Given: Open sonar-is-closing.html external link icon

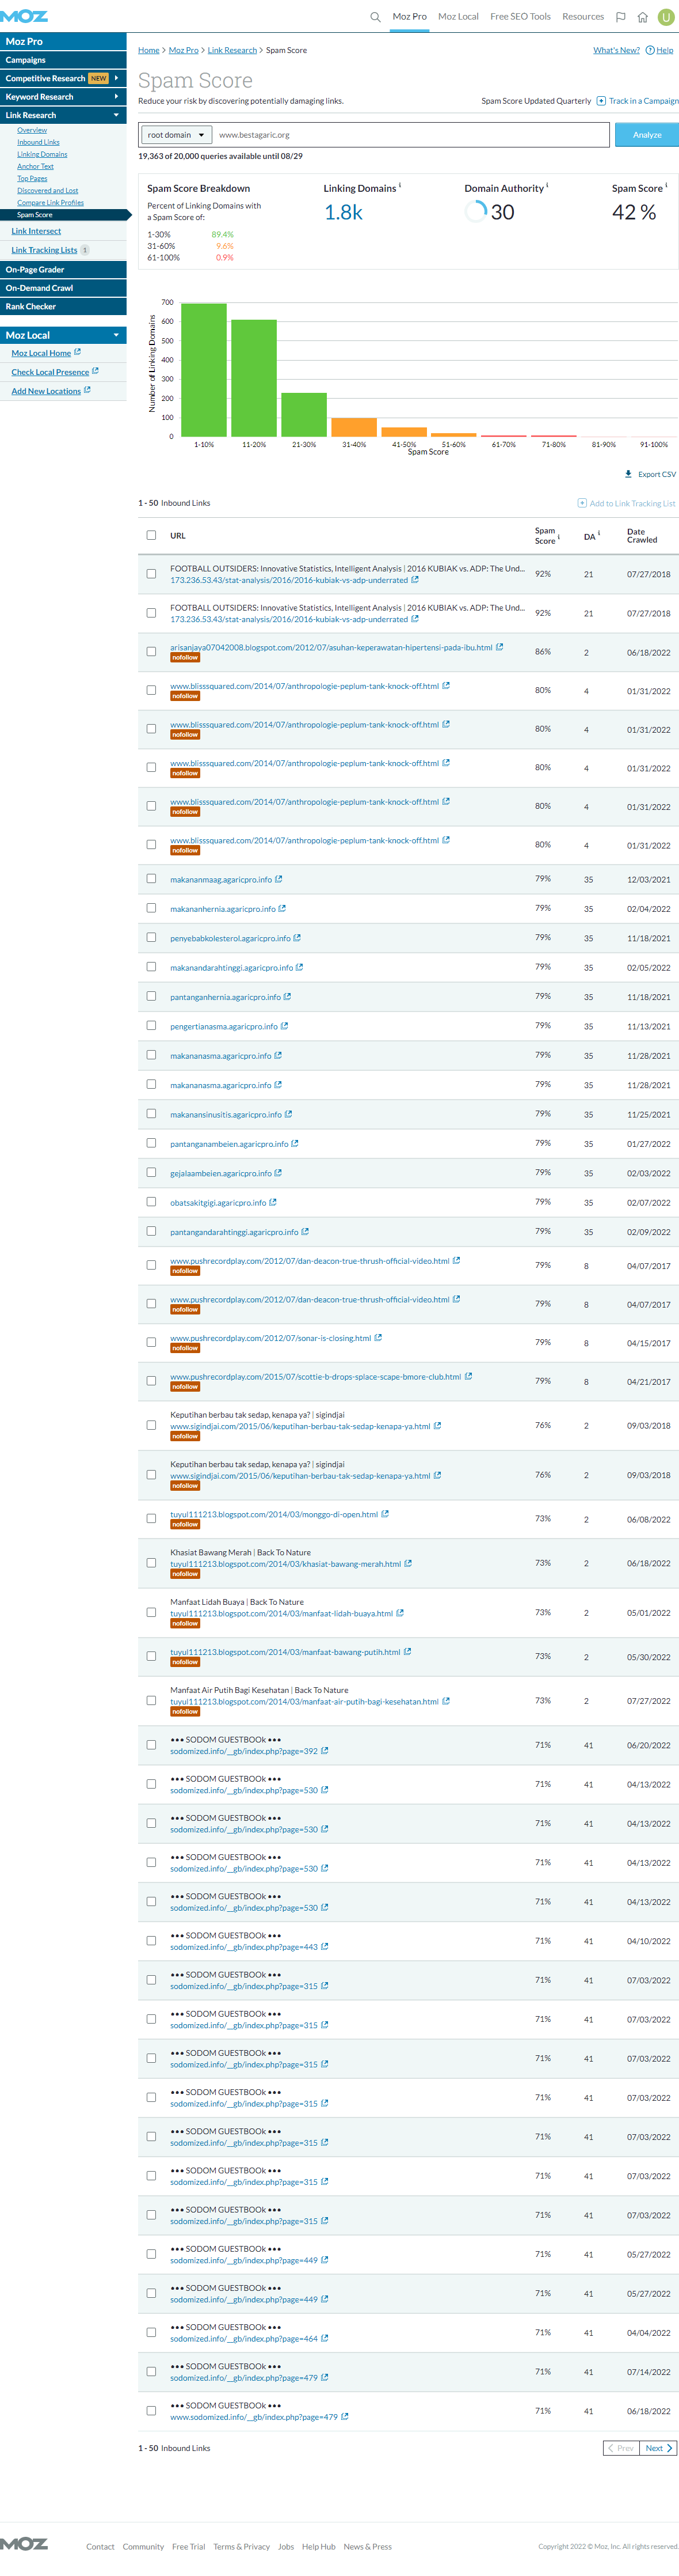Looking at the screenshot, I should click(x=379, y=1337).
